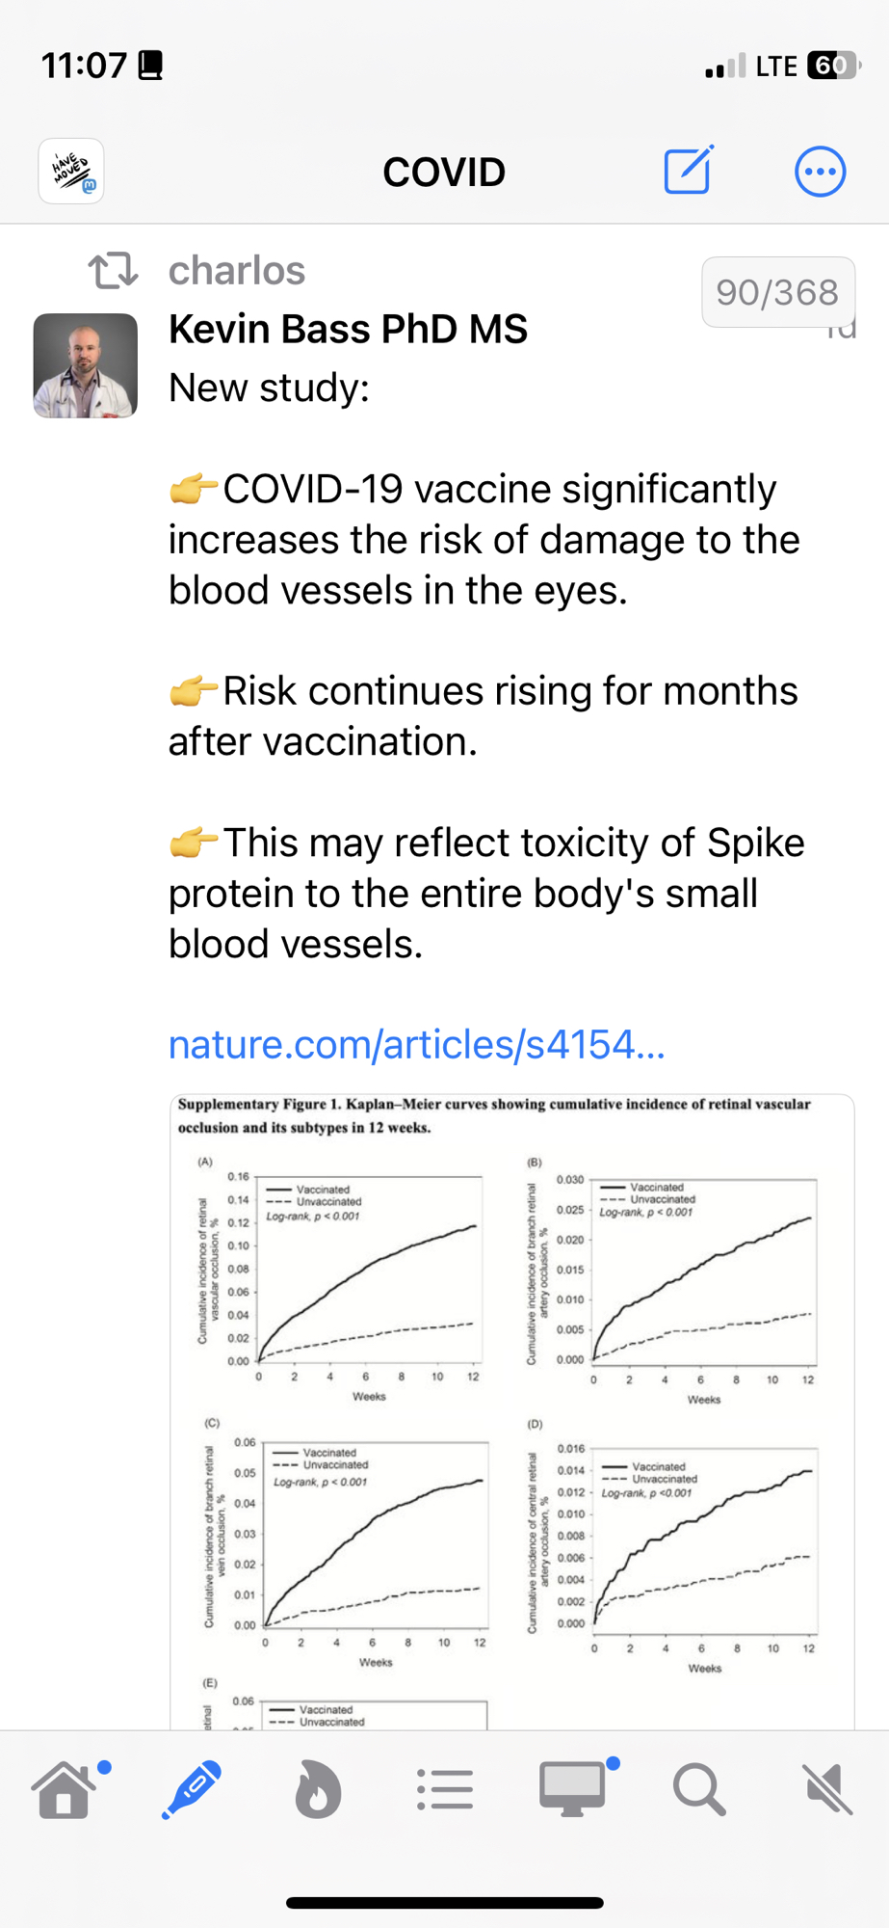Switch to the monitor display tab
The height and width of the screenshot is (1928, 889).
572,1789
